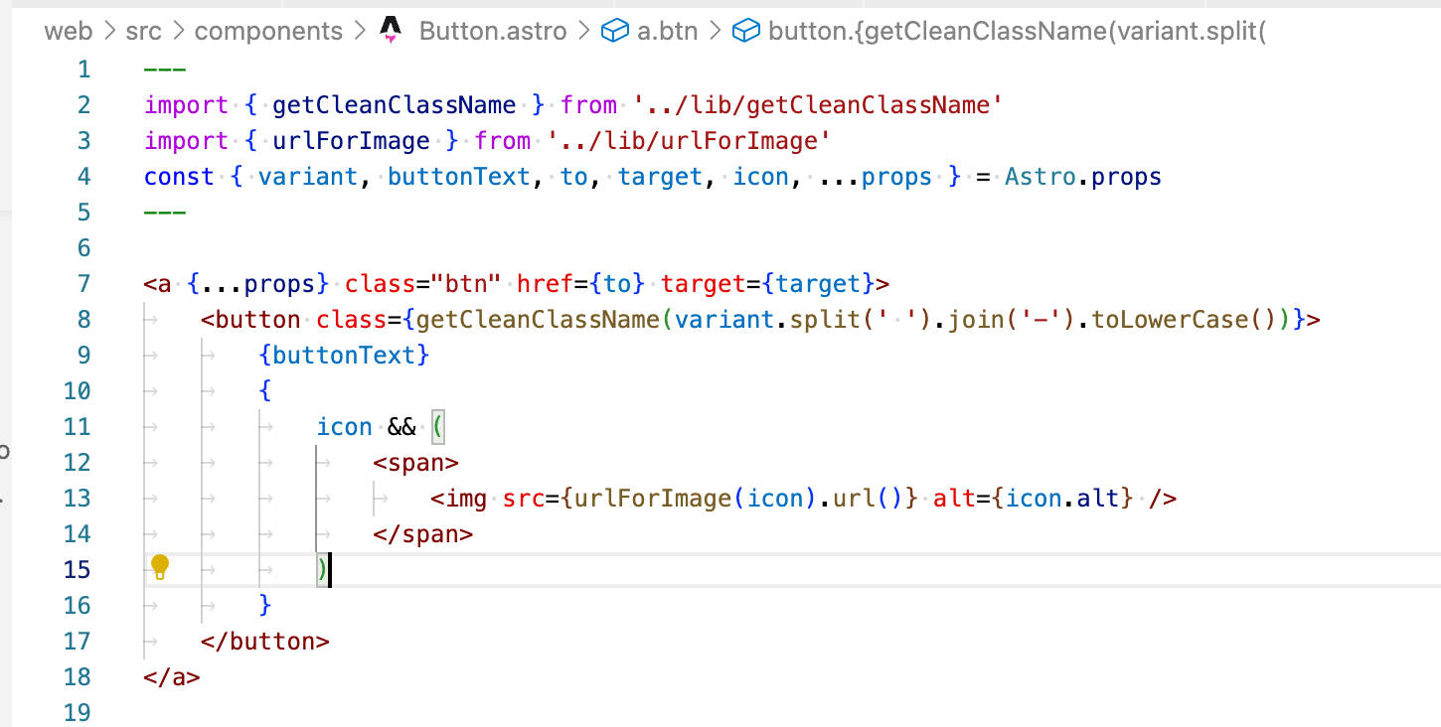Click closing '</span>' tag on line 14

pyautogui.click(x=423, y=534)
